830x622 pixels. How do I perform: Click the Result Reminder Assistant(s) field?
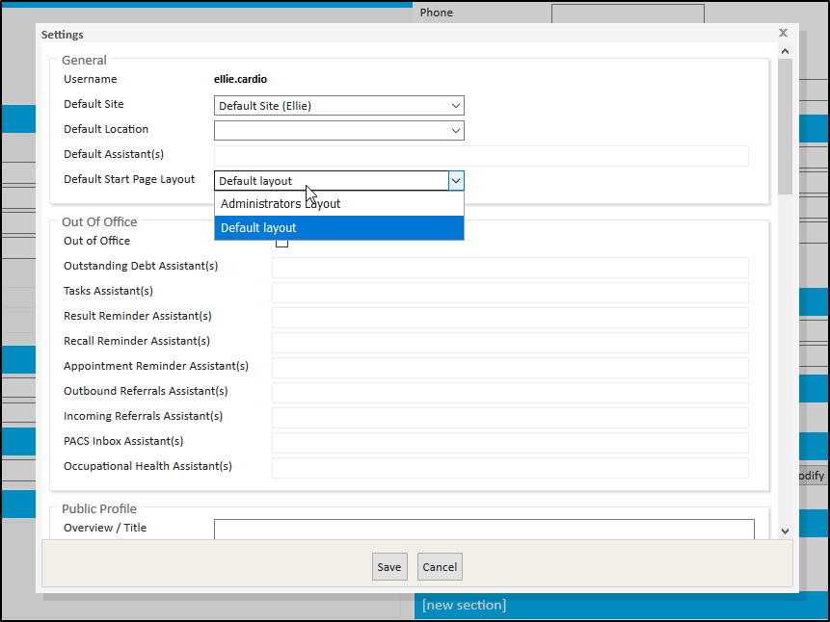(510, 318)
